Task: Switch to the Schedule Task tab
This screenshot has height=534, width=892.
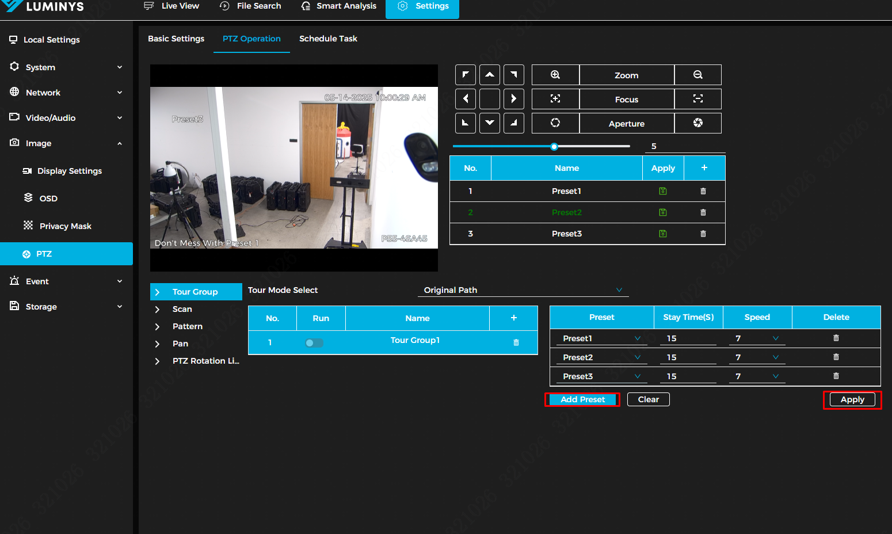Action: coord(328,39)
